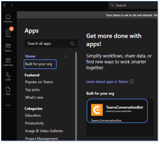161x144 pixels.
Task: Click magnifier icon in Search all apps
Action: pyautogui.click(x=72, y=44)
